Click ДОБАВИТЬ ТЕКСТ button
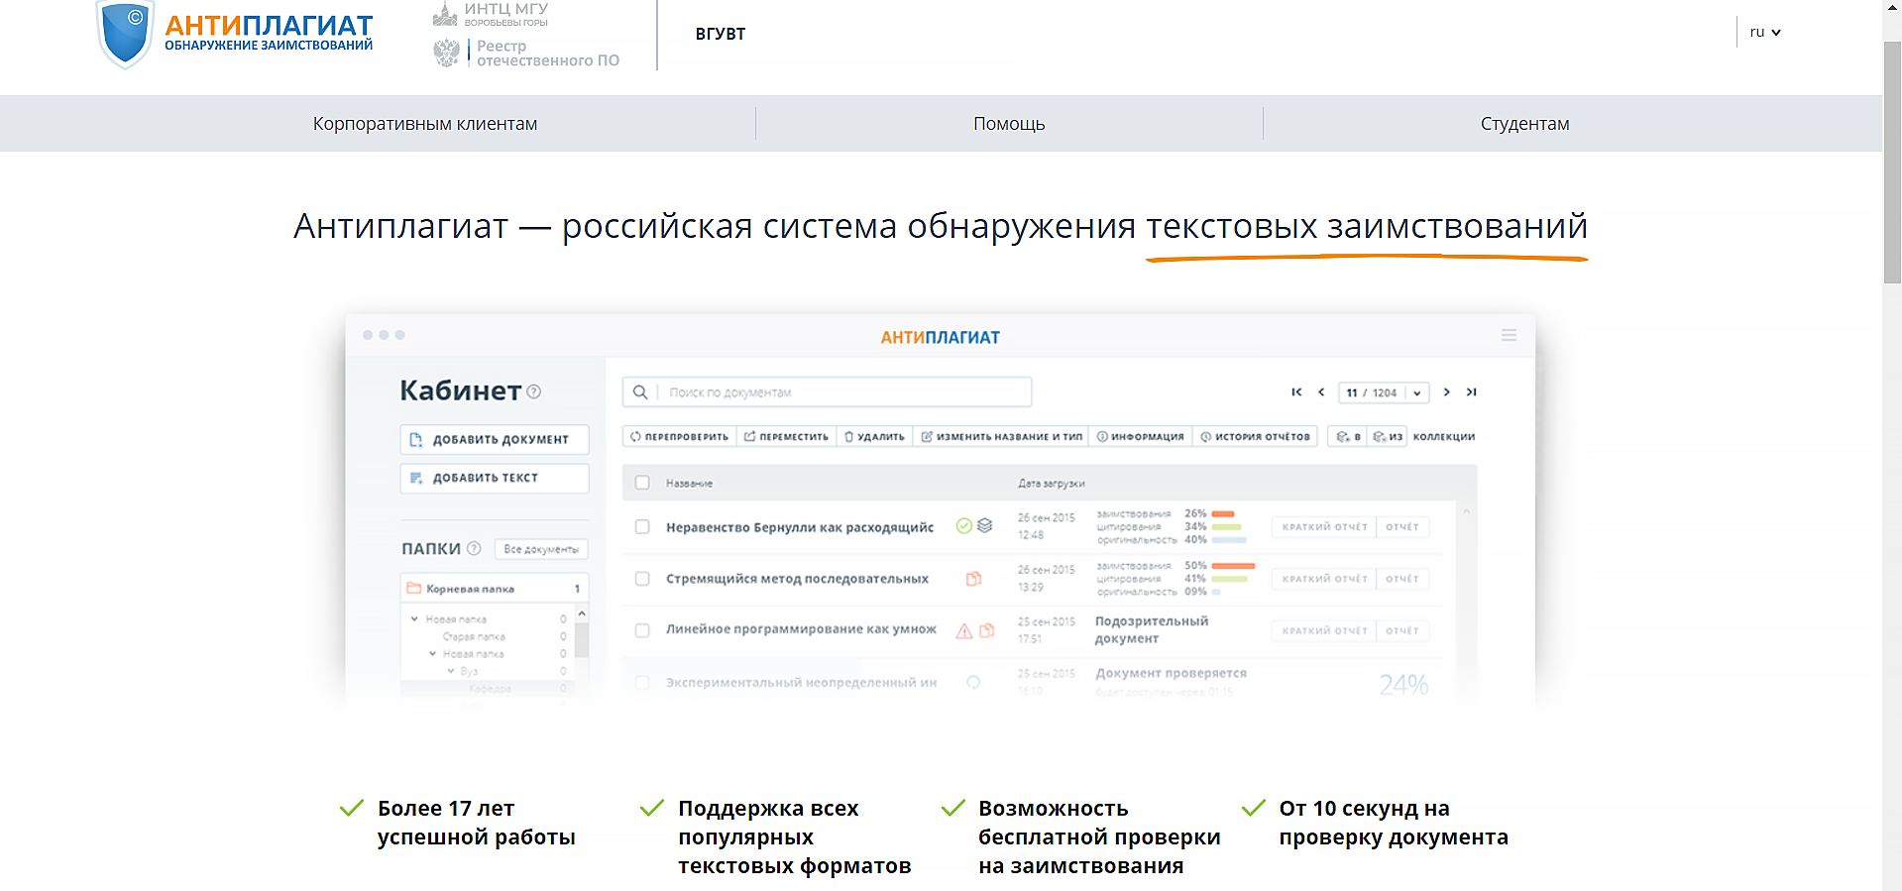 495,478
